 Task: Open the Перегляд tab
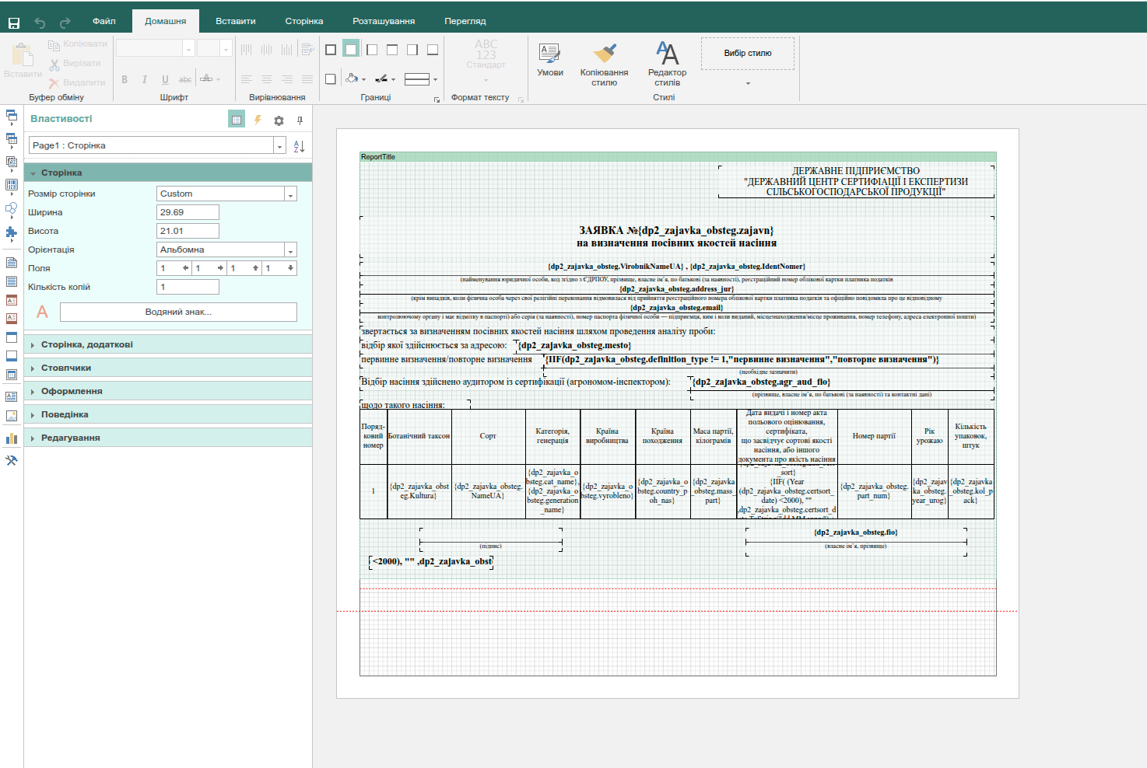pyautogui.click(x=465, y=21)
